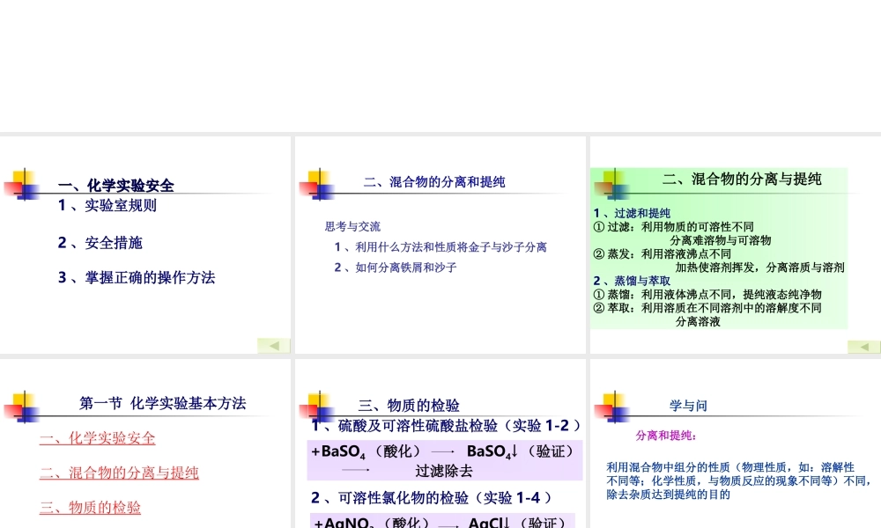Click the line 2、可溶性氯化物的检验
The image size is (881, 528).
click(432, 498)
